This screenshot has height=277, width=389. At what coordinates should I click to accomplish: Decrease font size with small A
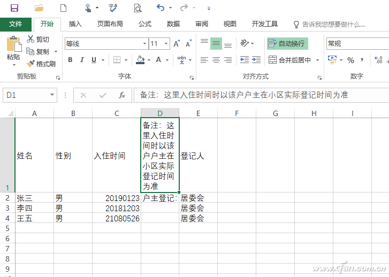189,44
